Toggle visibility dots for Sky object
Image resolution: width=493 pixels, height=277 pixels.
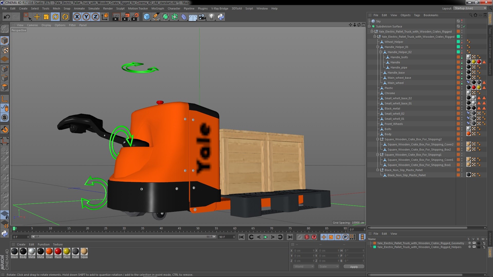click(462, 21)
